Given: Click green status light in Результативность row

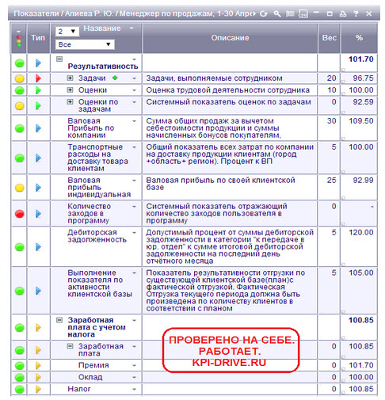Looking at the screenshot, I should pos(19,63).
